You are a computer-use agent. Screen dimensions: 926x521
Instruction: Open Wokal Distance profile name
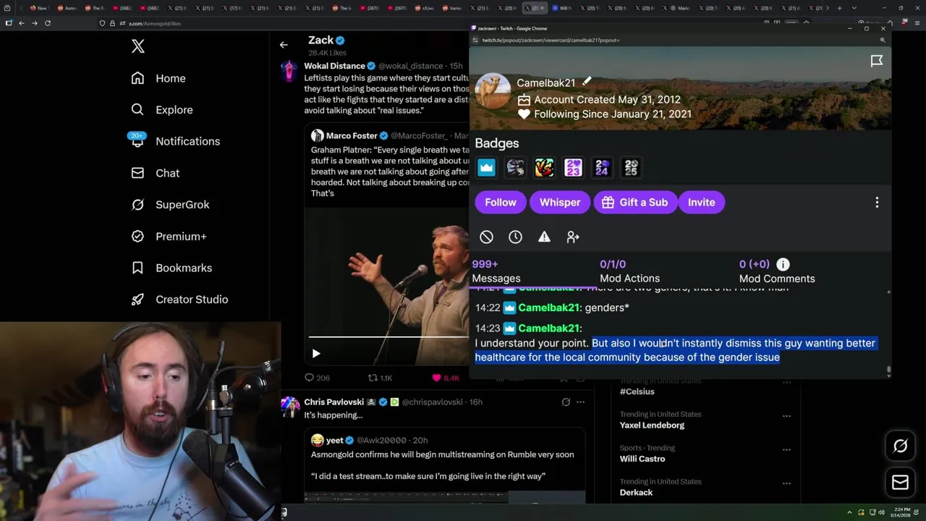pyautogui.click(x=334, y=66)
